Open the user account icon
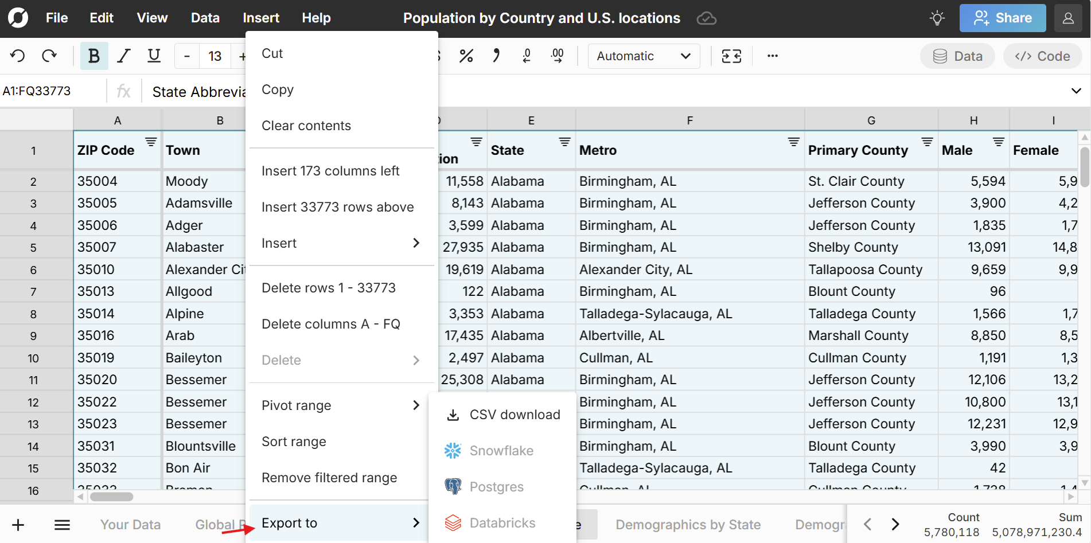1091x543 pixels. pos(1067,18)
